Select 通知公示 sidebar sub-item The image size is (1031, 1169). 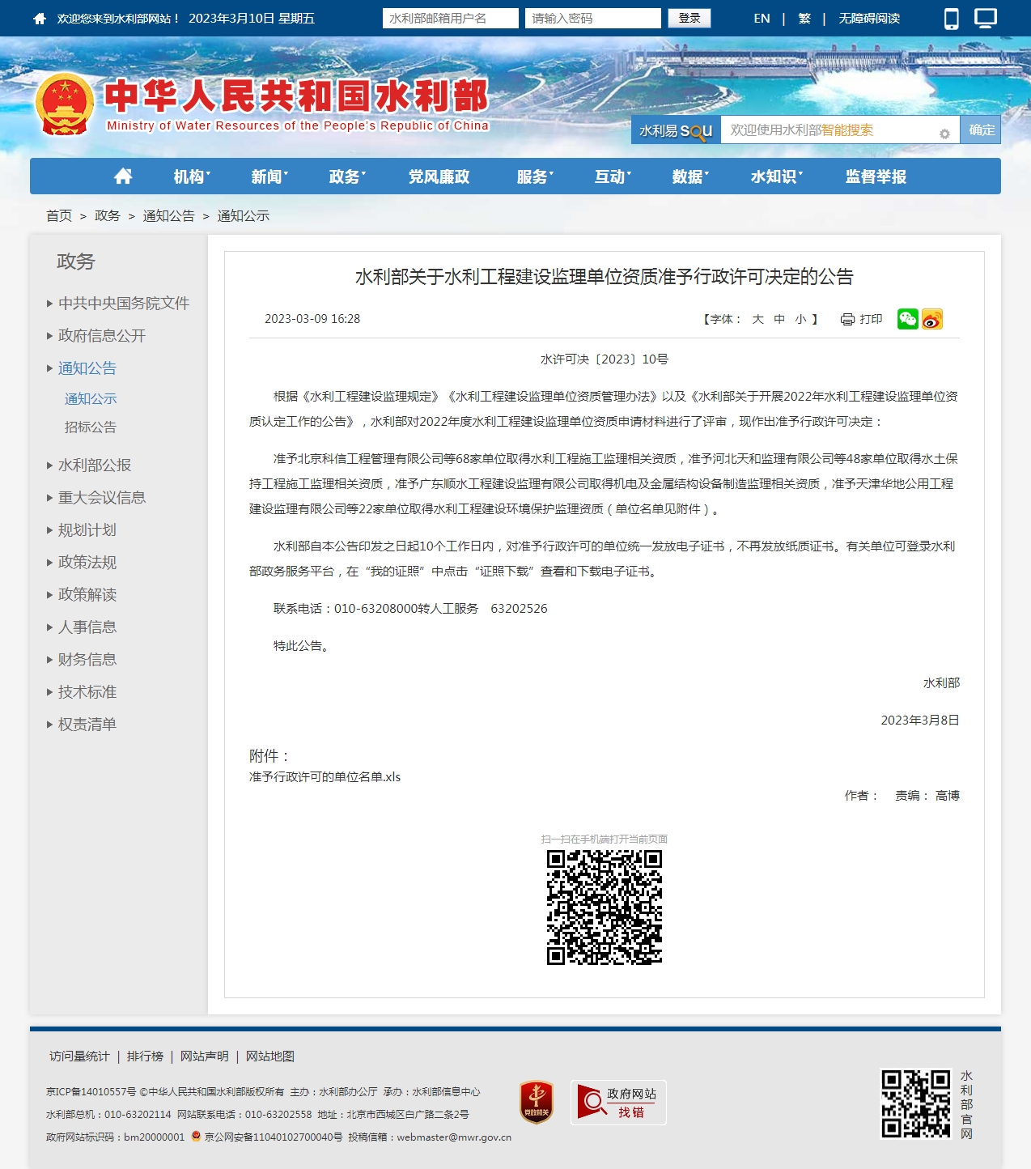tap(91, 399)
